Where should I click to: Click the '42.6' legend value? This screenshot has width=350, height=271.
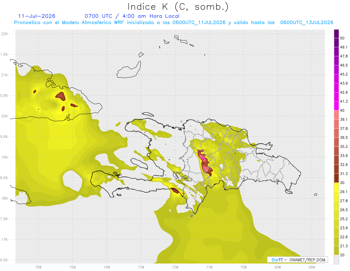pyautogui.click(x=344, y=92)
